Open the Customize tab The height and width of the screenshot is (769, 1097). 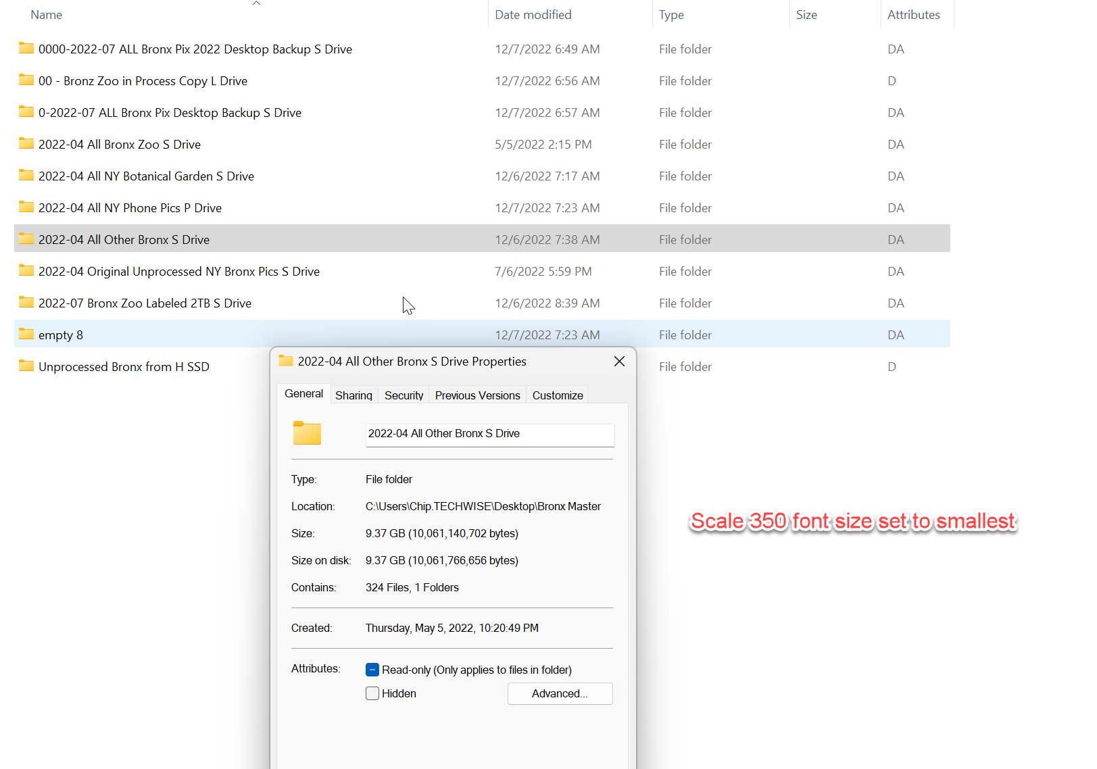click(x=557, y=395)
